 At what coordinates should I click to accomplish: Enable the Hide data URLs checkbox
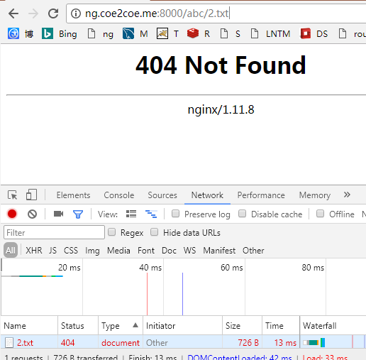155,232
